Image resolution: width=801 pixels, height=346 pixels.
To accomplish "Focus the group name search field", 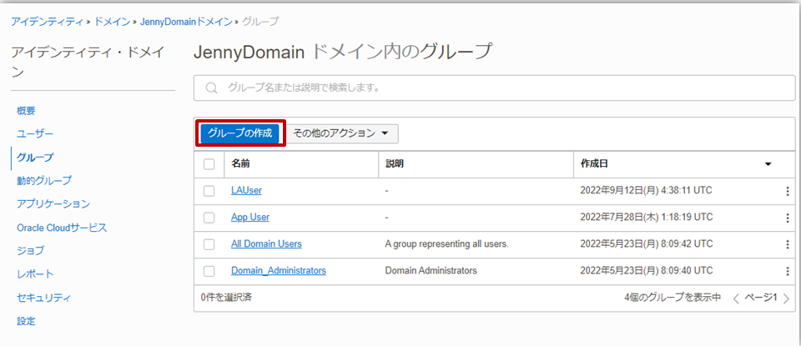I will coord(492,88).
